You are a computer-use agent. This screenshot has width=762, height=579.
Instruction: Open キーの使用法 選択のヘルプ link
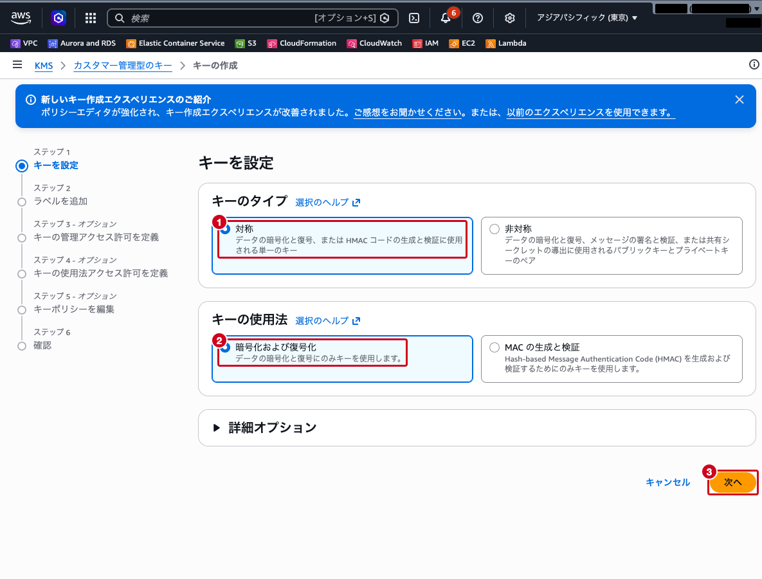(x=327, y=321)
